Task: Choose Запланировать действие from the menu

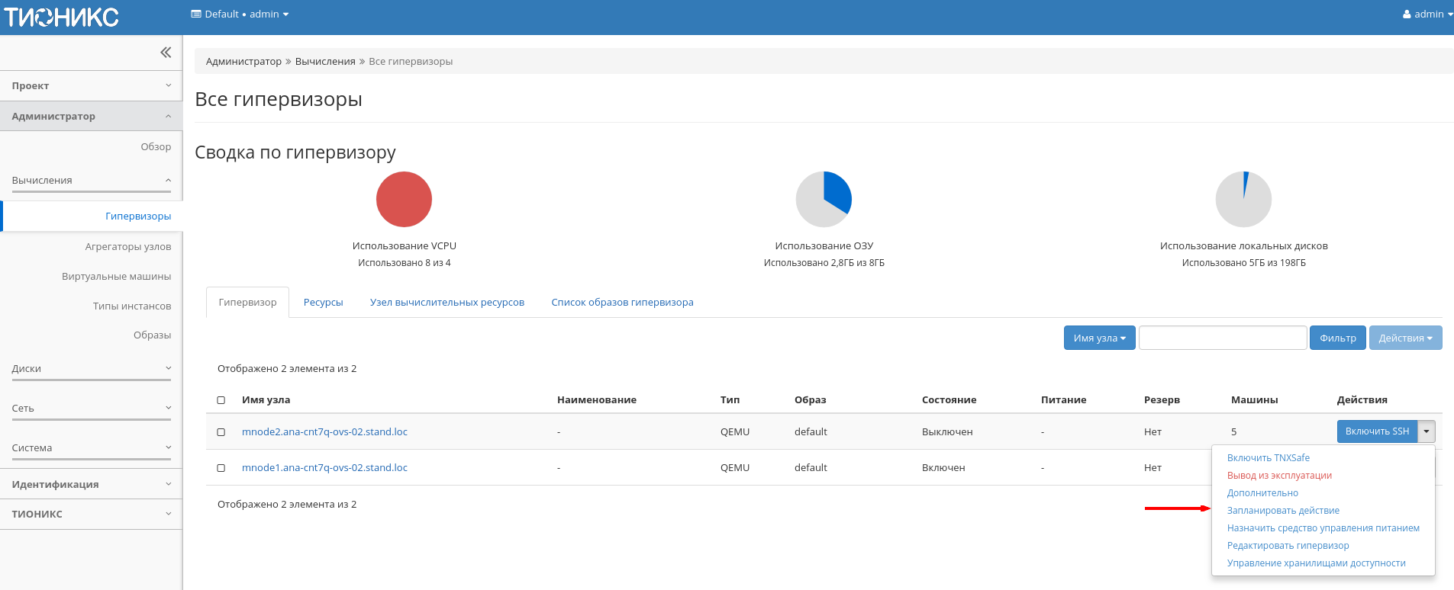Action: tap(1283, 511)
